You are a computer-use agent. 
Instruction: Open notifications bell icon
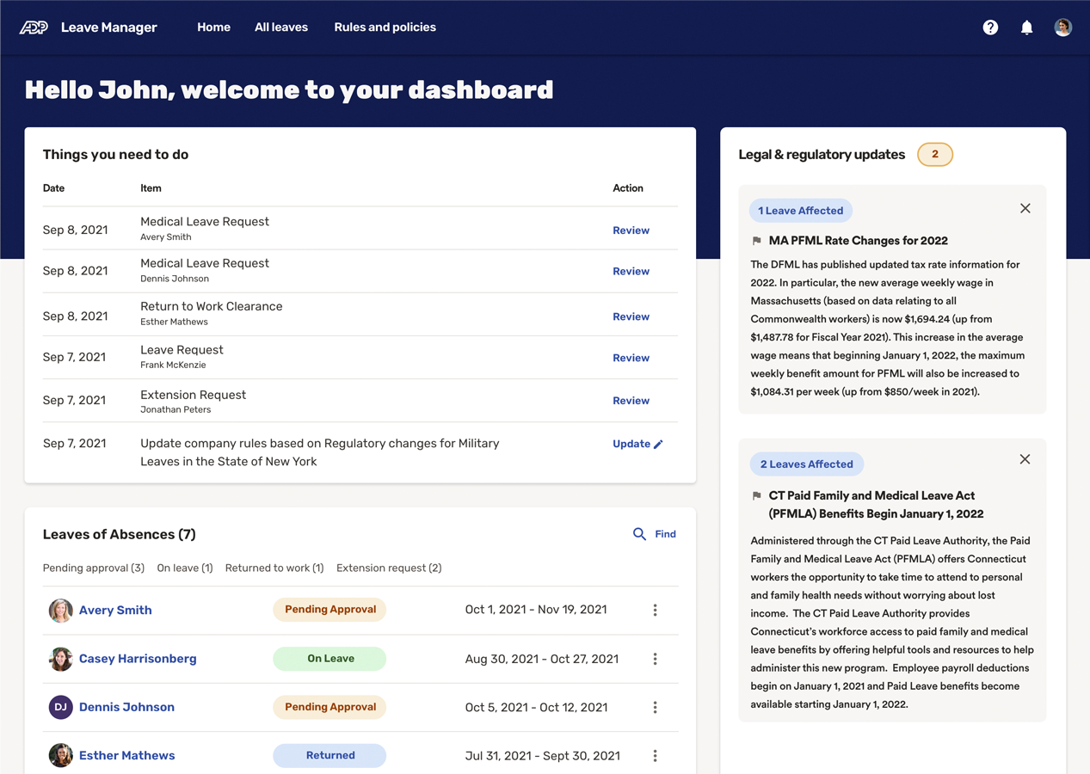point(1026,28)
